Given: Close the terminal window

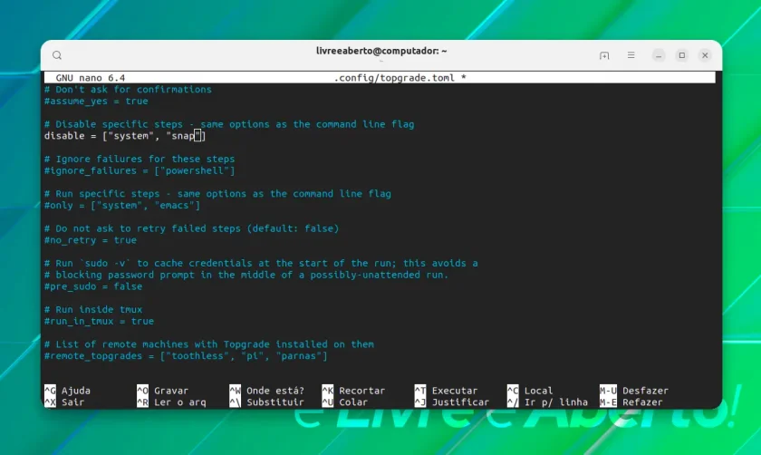Looking at the screenshot, I should 705,55.
